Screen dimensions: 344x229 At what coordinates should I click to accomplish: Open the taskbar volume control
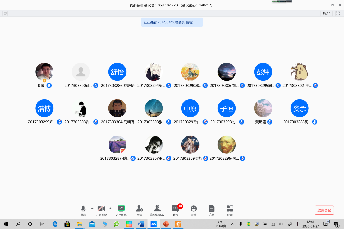point(281,224)
